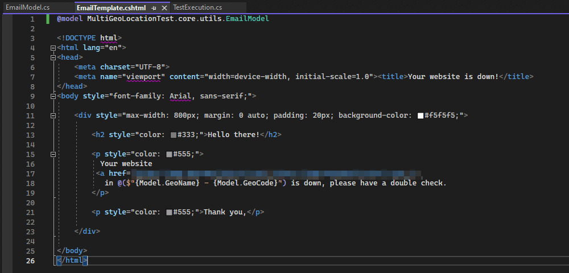Select line number 26 in the gutter
The image size is (569, 273).
30,260
